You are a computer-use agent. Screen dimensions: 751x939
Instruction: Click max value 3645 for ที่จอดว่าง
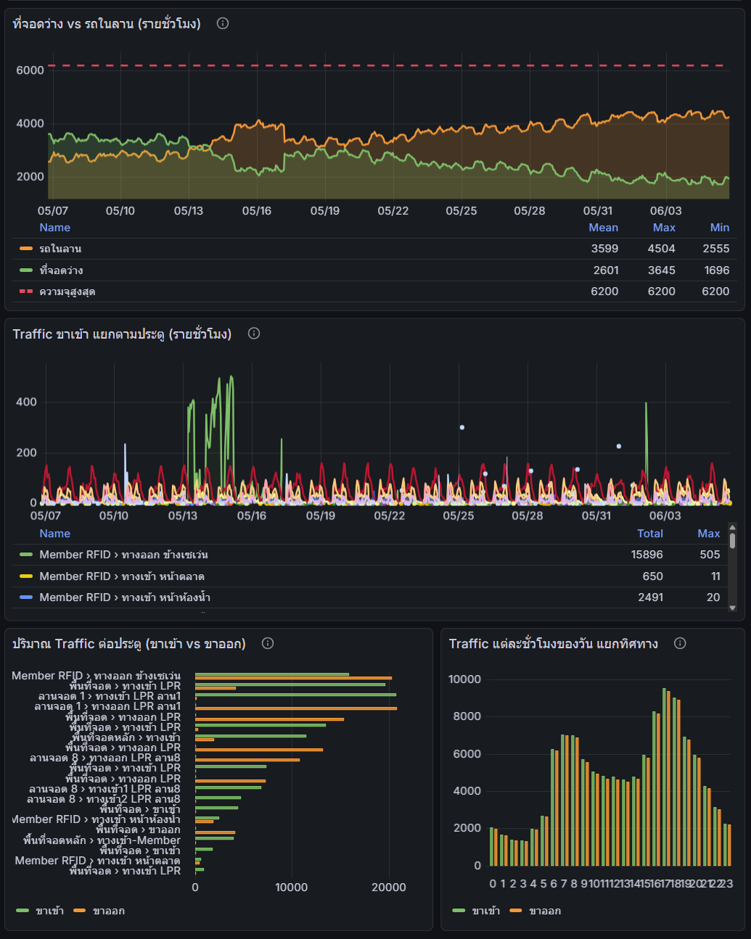point(662,270)
